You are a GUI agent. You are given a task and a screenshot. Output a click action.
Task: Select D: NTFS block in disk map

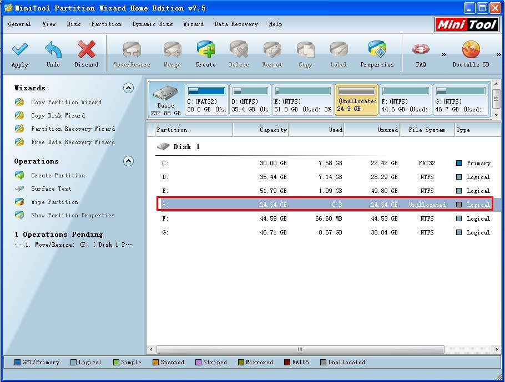click(x=250, y=99)
